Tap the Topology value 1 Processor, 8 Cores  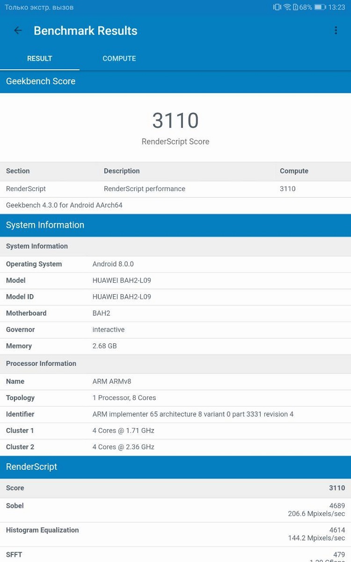click(x=124, y=398)
